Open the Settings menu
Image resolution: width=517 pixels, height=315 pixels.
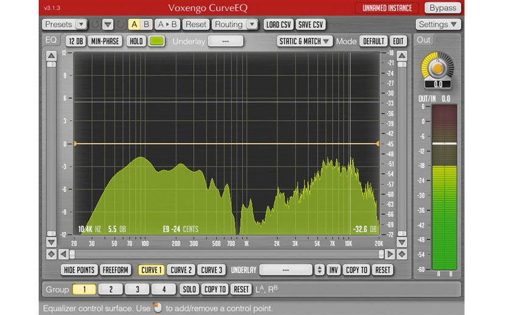coord(438,24)
